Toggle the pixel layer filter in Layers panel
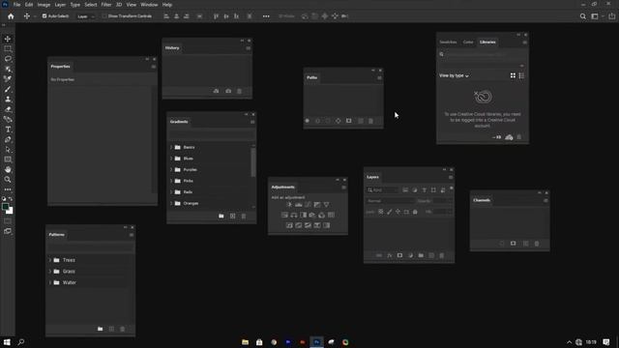Viewport: 619px width, 348px height. tap(405, 190)
